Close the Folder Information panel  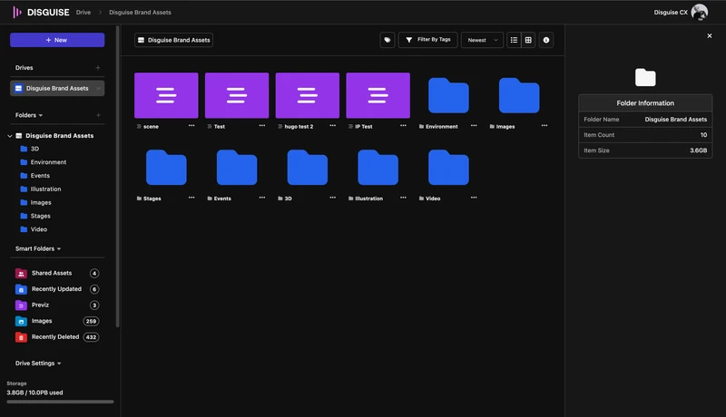point(710,35)
